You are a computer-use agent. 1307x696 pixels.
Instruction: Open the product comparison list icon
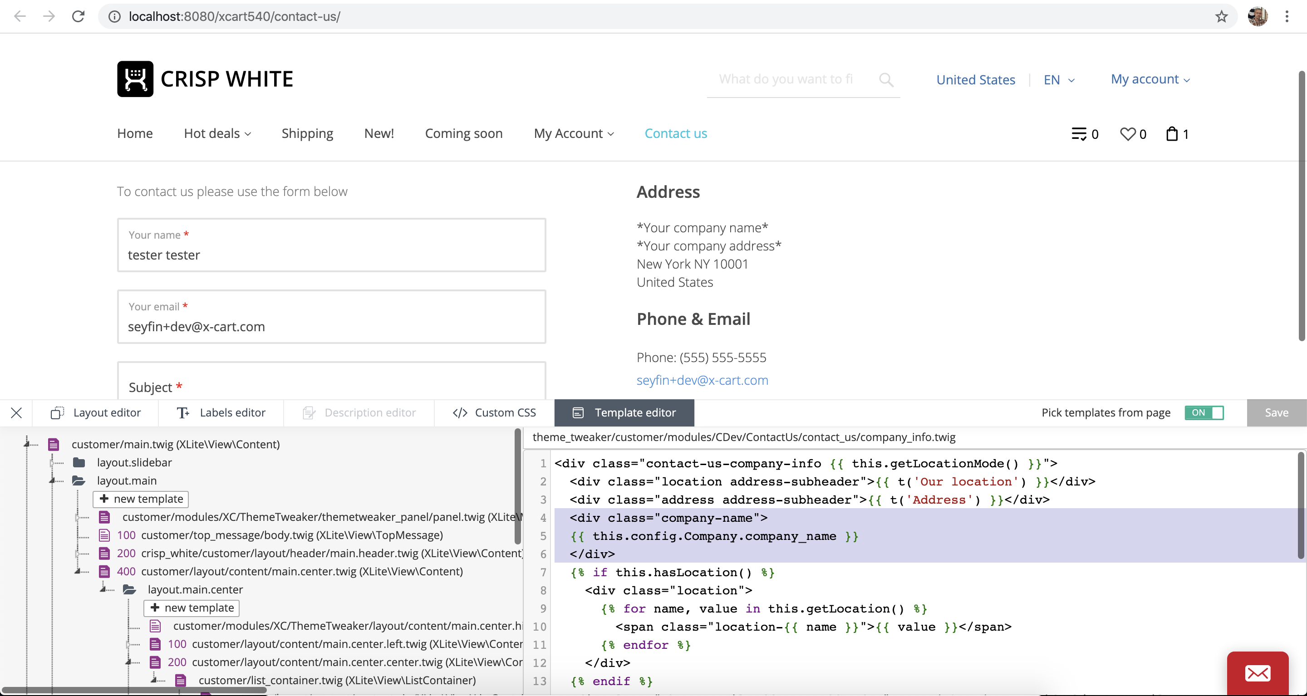1079,134
